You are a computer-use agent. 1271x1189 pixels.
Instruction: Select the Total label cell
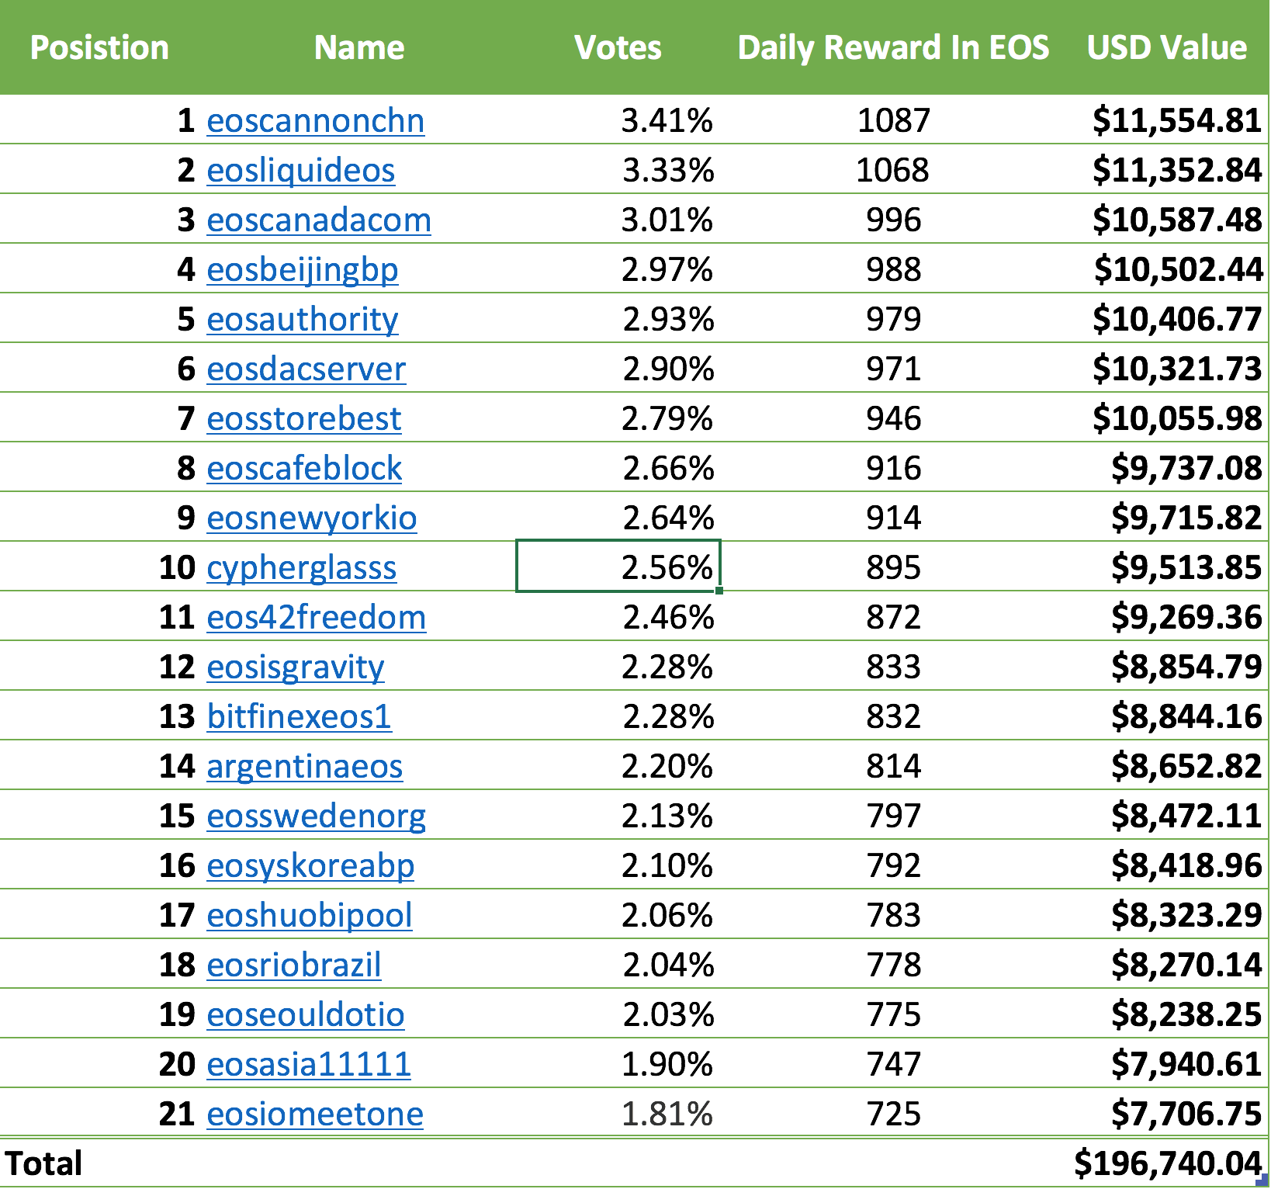(43, 1163)
